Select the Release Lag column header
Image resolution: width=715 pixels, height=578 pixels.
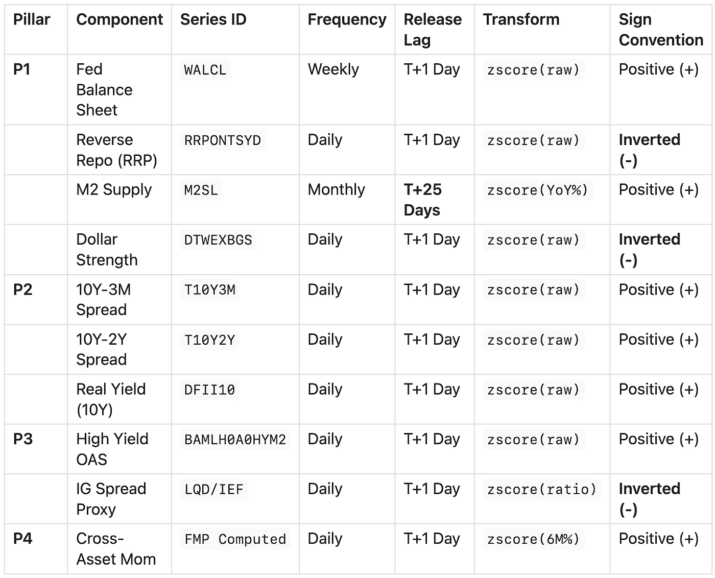[x=433, y=30]
